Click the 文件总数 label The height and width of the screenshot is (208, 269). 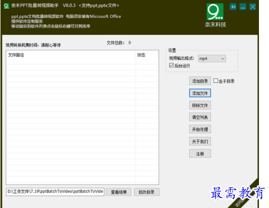pos(116,43)
